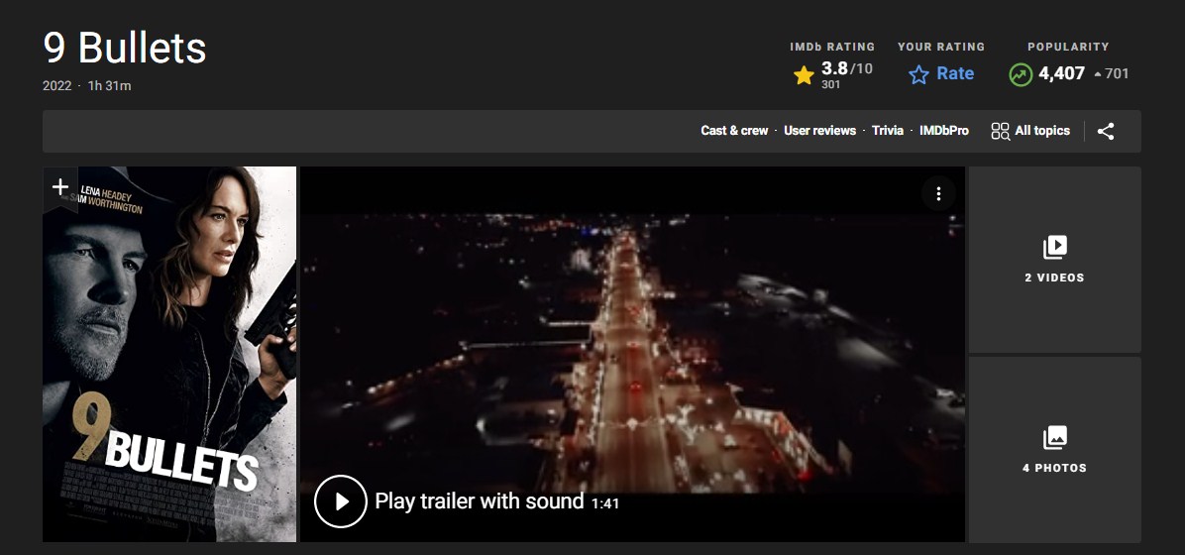Click the trailer video preview

click(632, 354)
